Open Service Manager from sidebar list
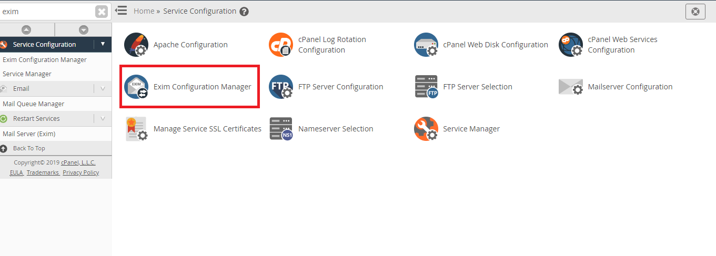The height and width of the screenshot is (256, 716). point(27,74)
